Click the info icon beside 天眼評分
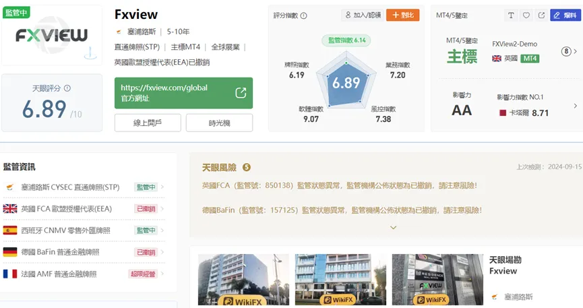The height and width of the screenshot is (308, 583). pyautogui.click(x=67, y=88)
